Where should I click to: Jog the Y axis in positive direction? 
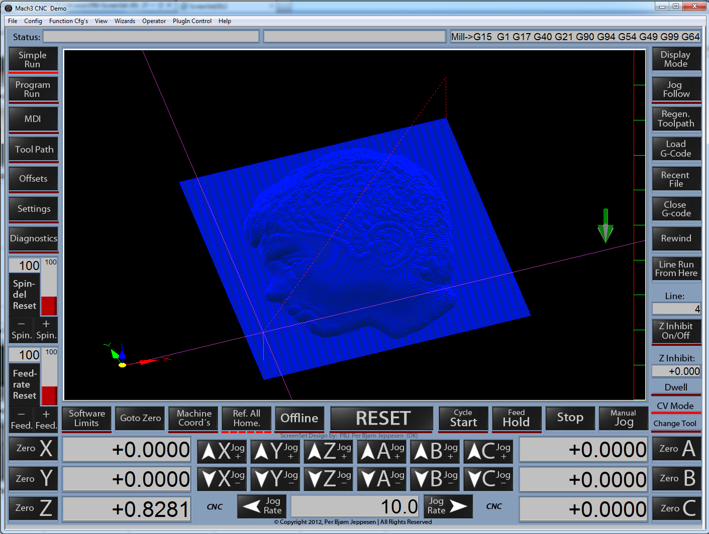(275, 451)
